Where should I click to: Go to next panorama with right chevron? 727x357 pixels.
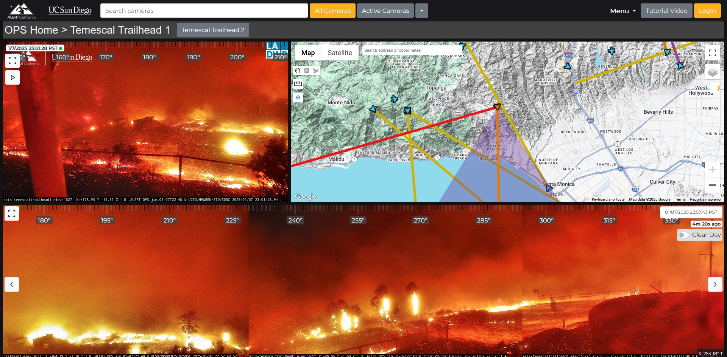pyautogui.click(x=715, y=284)
